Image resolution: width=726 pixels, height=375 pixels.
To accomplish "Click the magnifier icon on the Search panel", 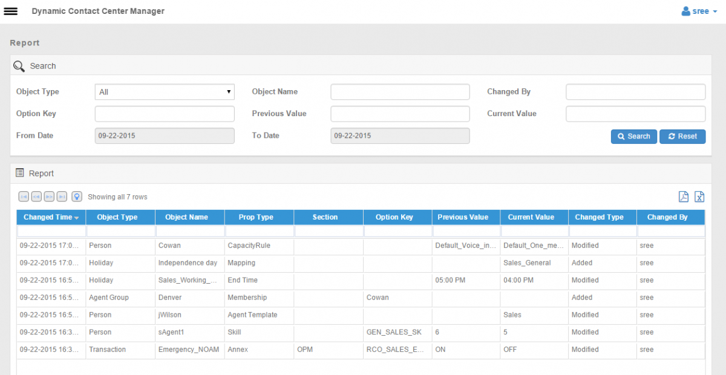I will pyautogui.click(x=18, y=65).
